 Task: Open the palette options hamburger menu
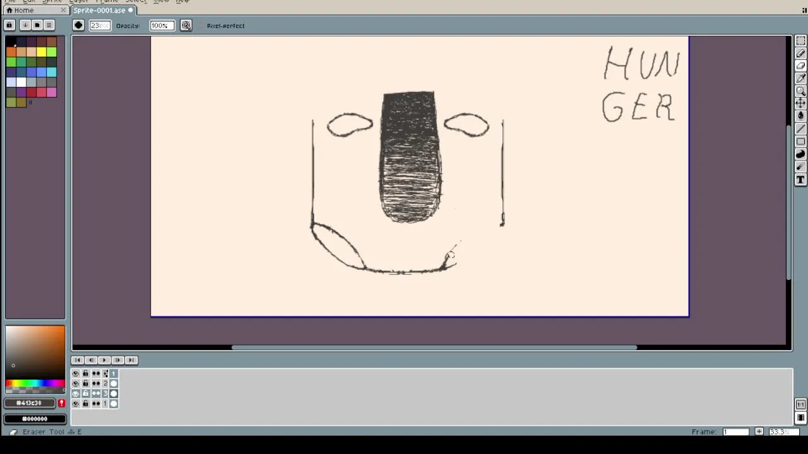49,25
